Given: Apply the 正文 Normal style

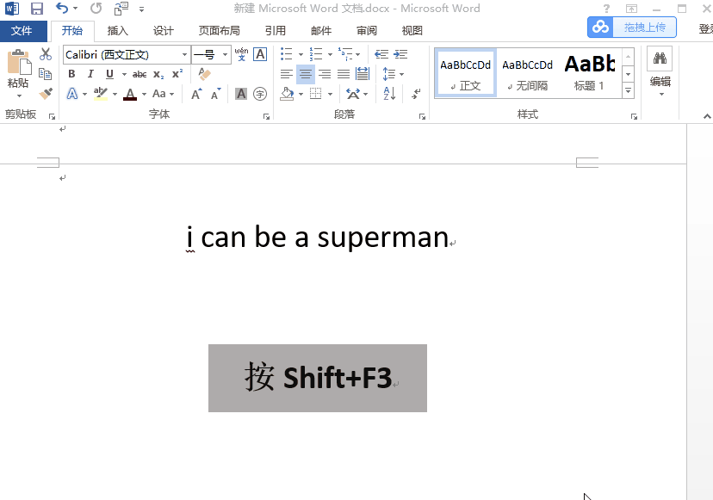Looking at the screenshot, I should click(x=465, y=73).
